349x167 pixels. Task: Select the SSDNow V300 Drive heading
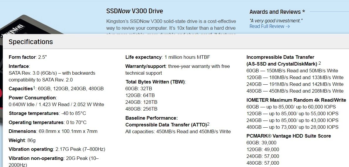[135, 11]
